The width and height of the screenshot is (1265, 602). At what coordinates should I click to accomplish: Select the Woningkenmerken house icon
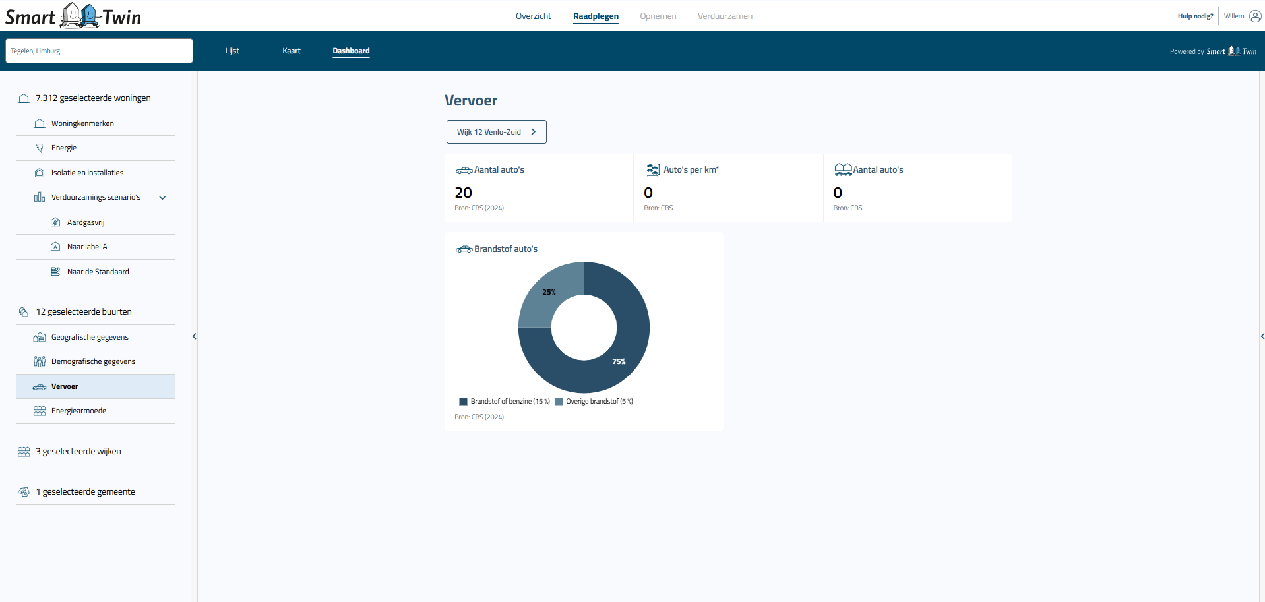pyautogui.click(x=40, y=123)
